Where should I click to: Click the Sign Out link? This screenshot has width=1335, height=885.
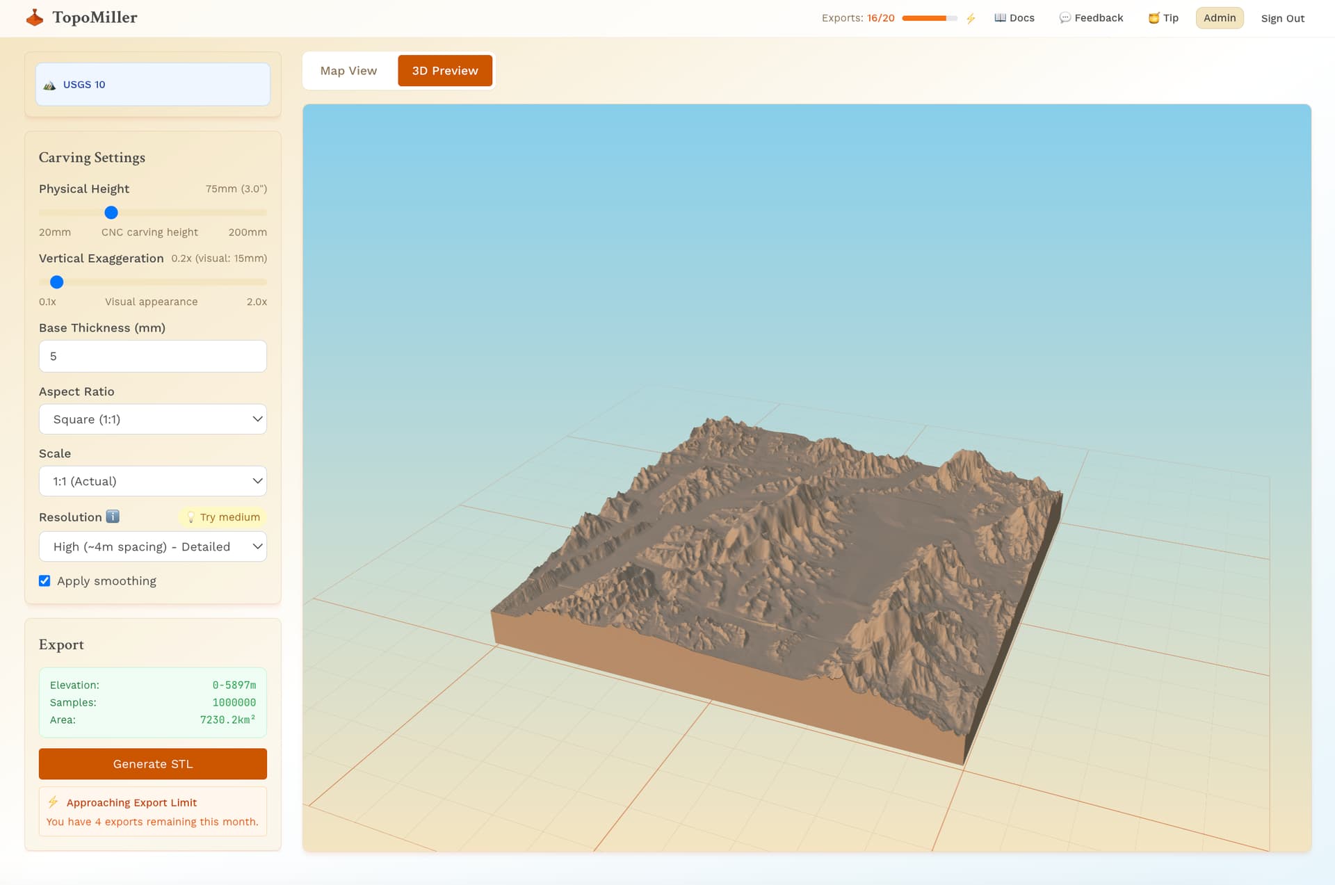coord(1283,18)
